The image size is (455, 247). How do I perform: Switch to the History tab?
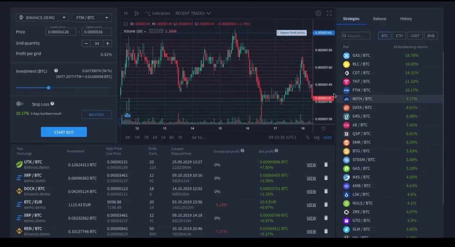(x=406, y=18)
